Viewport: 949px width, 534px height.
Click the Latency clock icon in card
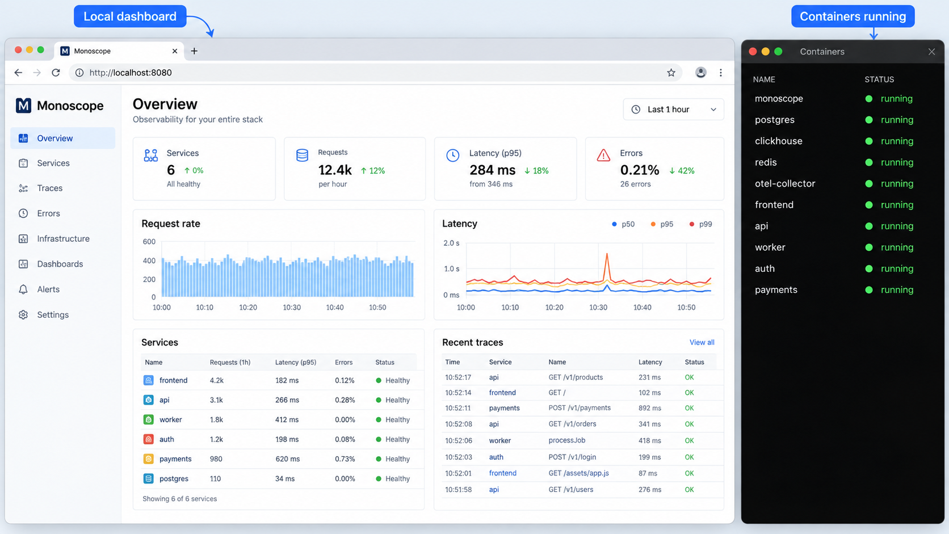tap(452, 155)
